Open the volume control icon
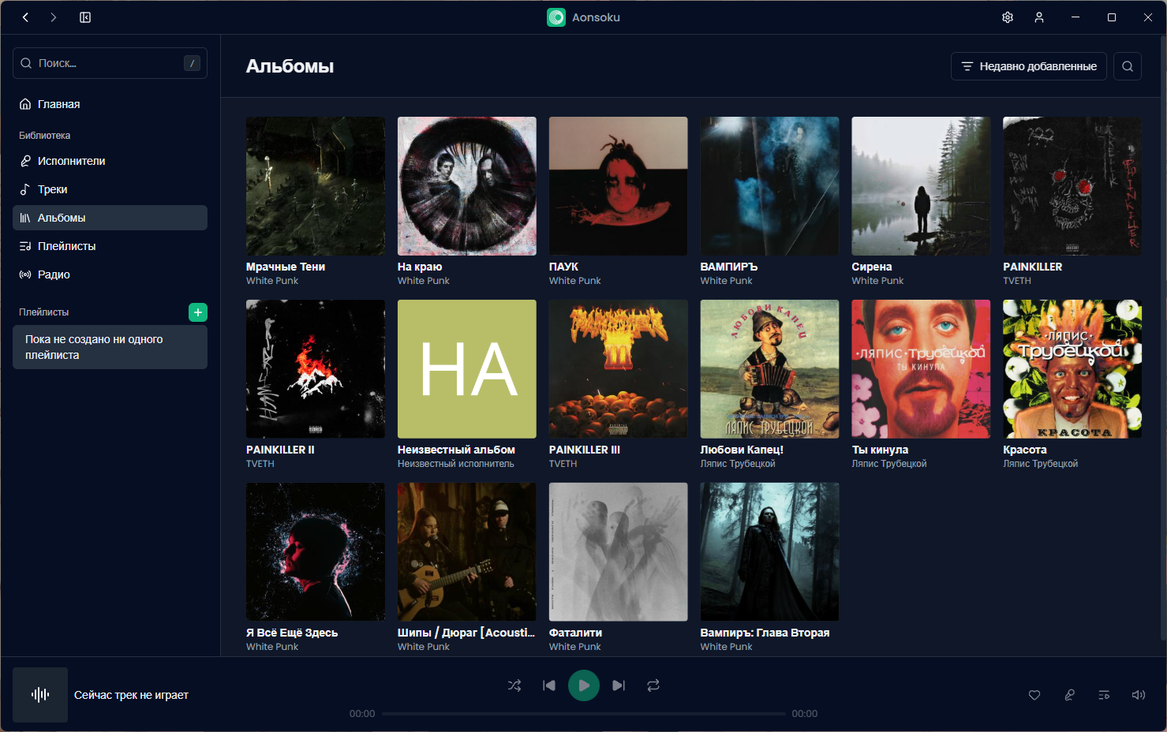Viewport: 1167px width, 732px height. click(1139, 695)
